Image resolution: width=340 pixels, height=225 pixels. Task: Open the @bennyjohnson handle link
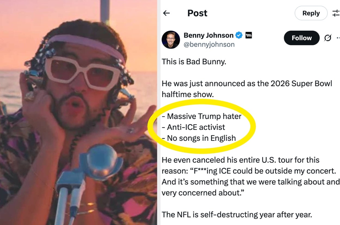click(209, 44)
